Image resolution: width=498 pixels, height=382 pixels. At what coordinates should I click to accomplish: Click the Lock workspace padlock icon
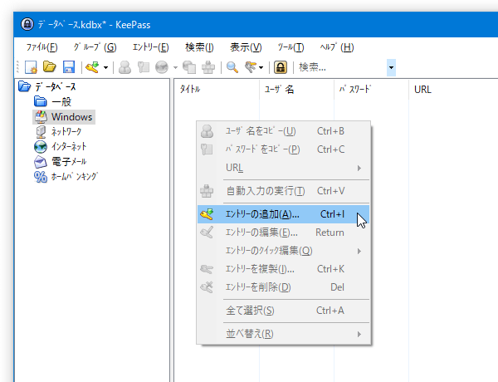coord(281,67)
